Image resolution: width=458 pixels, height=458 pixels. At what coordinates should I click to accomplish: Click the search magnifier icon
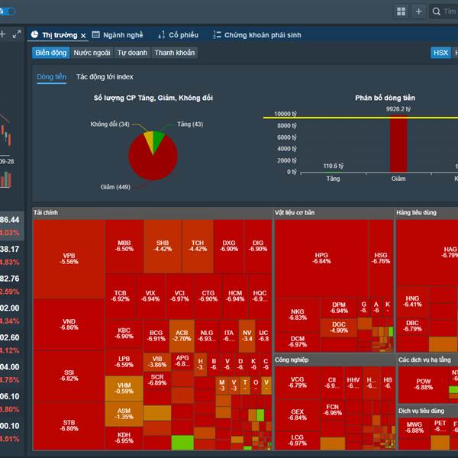[x=436, y=11]
